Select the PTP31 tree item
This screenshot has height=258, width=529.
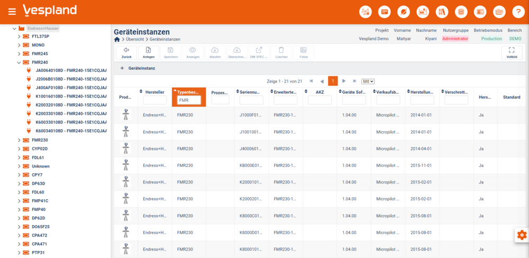tap(38, 253)
